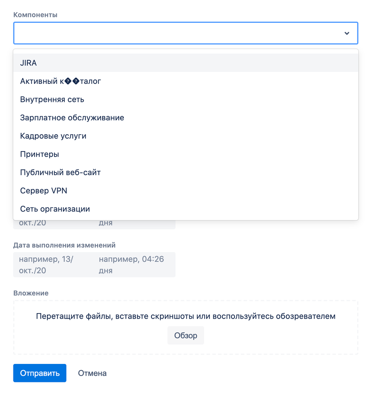The width and height of the screenshot is (387, 393).
Task: Click the Отмена cancel link
Action: pos(92,373)
